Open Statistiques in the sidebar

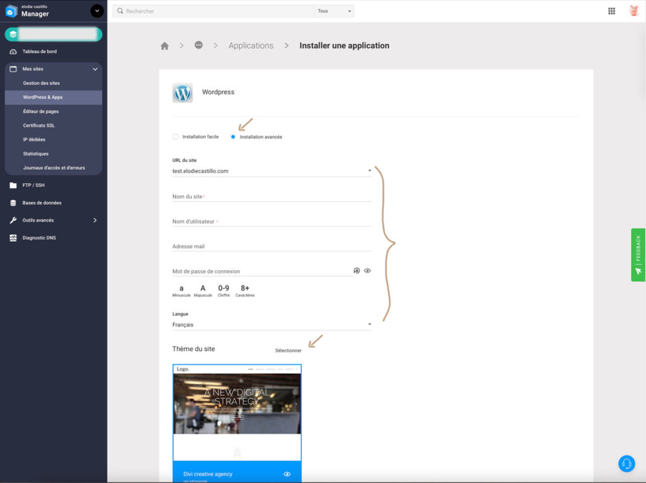point(36,153)
